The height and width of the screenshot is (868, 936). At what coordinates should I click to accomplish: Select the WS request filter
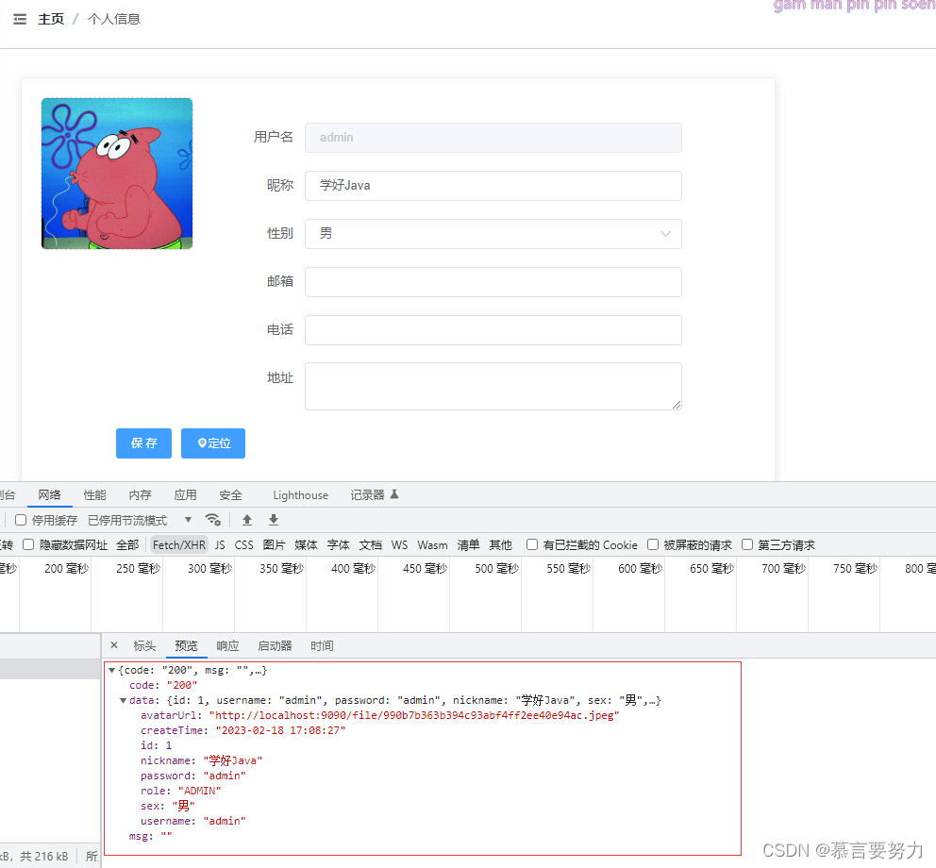click(400, 545)
